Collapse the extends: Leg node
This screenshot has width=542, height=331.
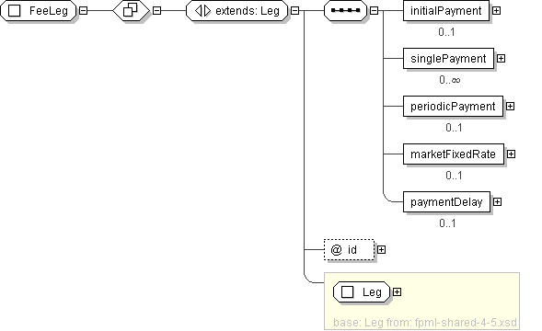tap(294, 11)
